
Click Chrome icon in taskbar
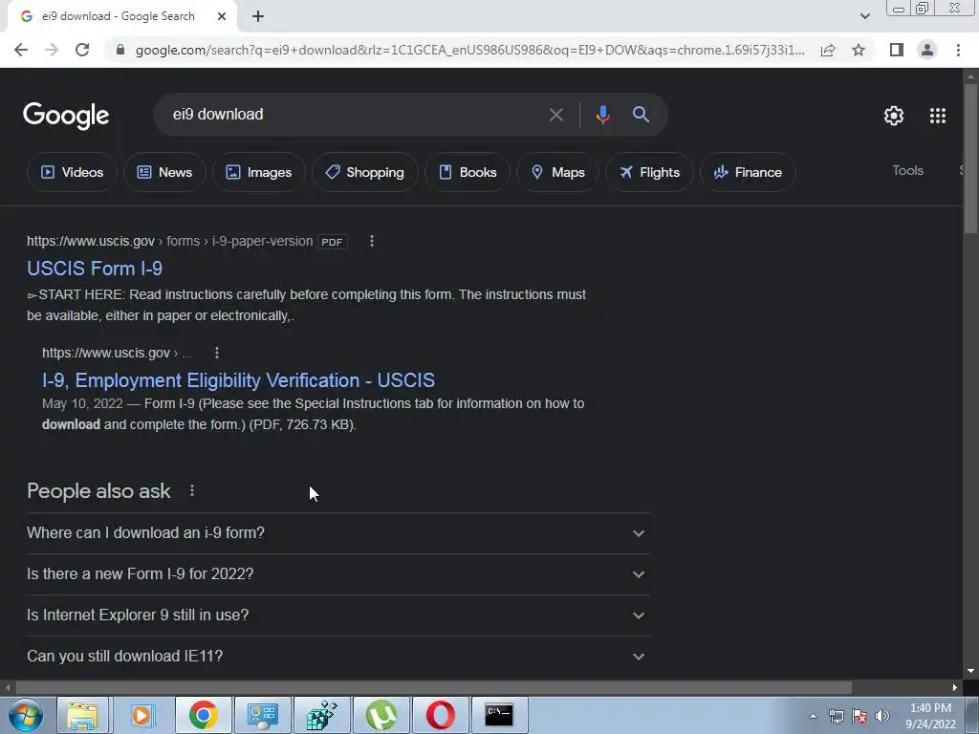(203, 715)
